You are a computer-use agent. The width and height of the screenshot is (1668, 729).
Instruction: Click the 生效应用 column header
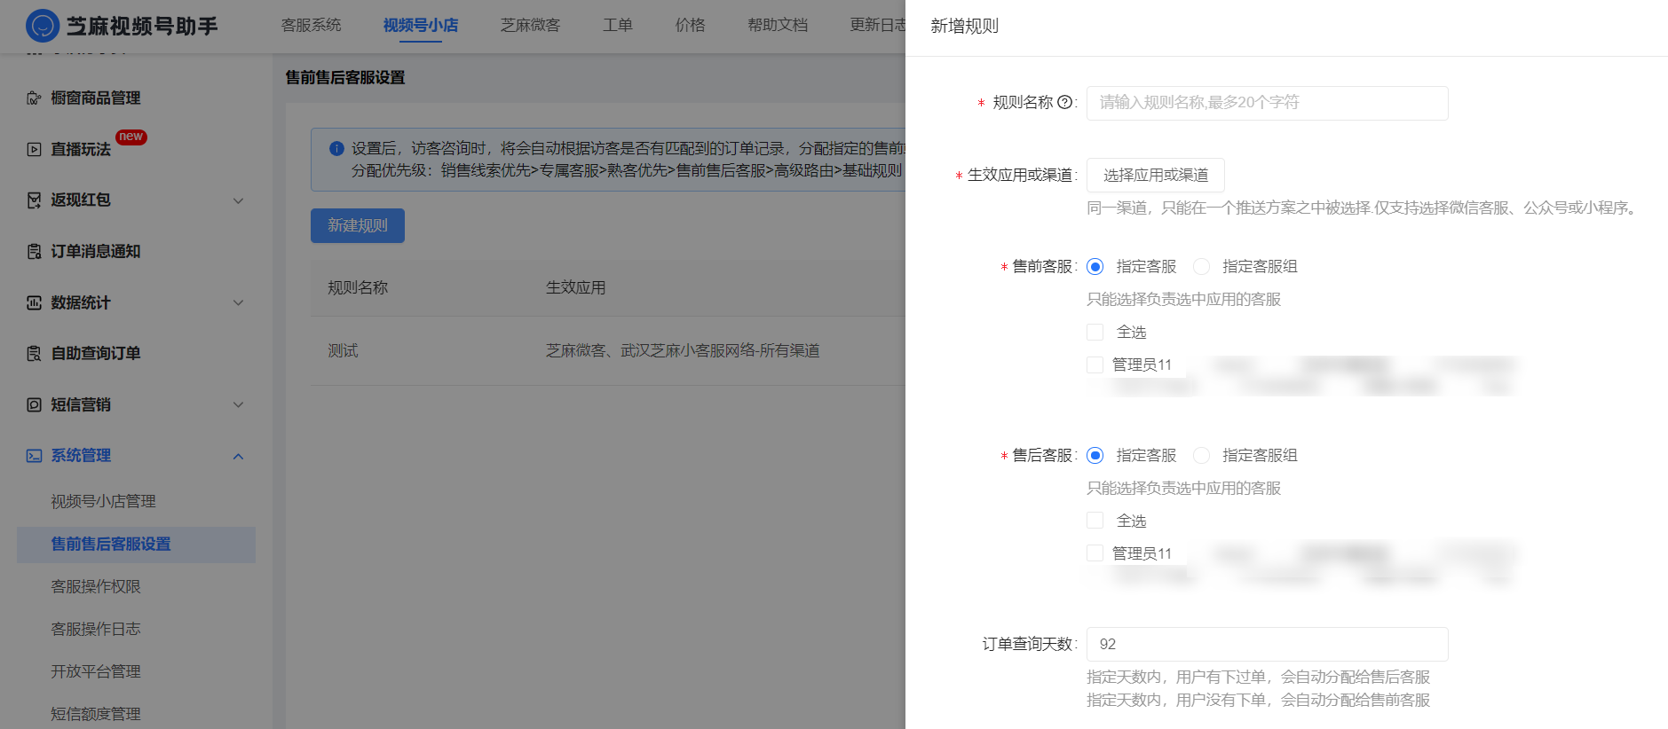pyautogui.click(x=576, y=288)
